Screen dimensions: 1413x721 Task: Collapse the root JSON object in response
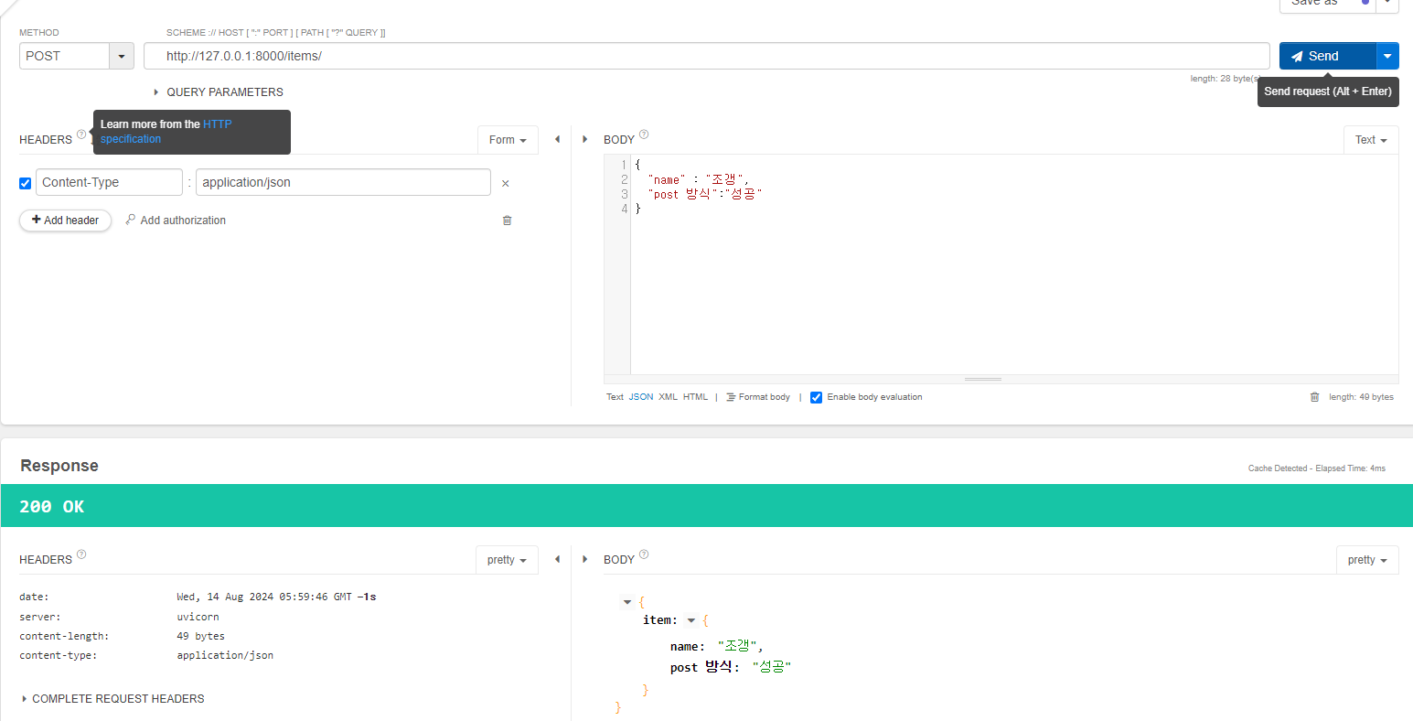(627, 602)
